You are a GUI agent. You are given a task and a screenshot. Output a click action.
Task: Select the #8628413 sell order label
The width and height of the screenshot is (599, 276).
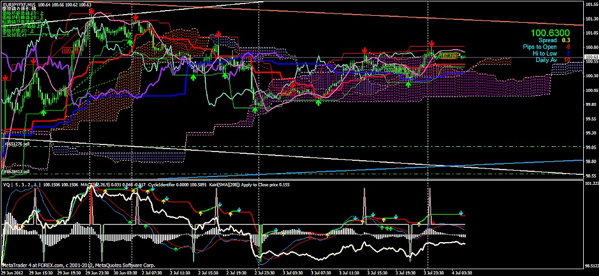(x=18, y=171)
